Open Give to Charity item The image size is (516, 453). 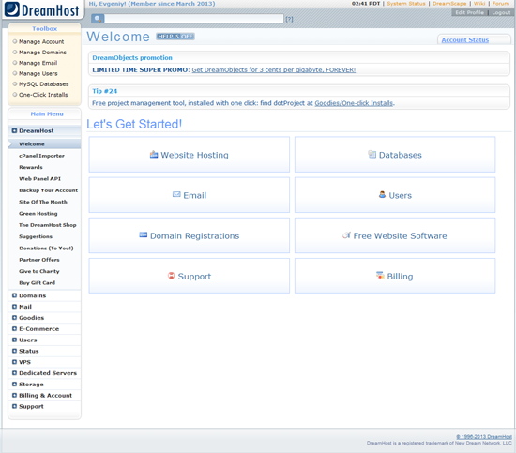tap(39, 271)
